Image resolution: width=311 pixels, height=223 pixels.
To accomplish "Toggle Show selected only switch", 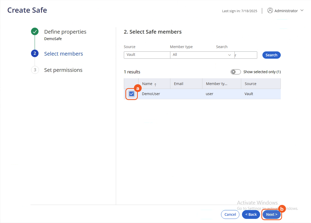I will point(236,72).
